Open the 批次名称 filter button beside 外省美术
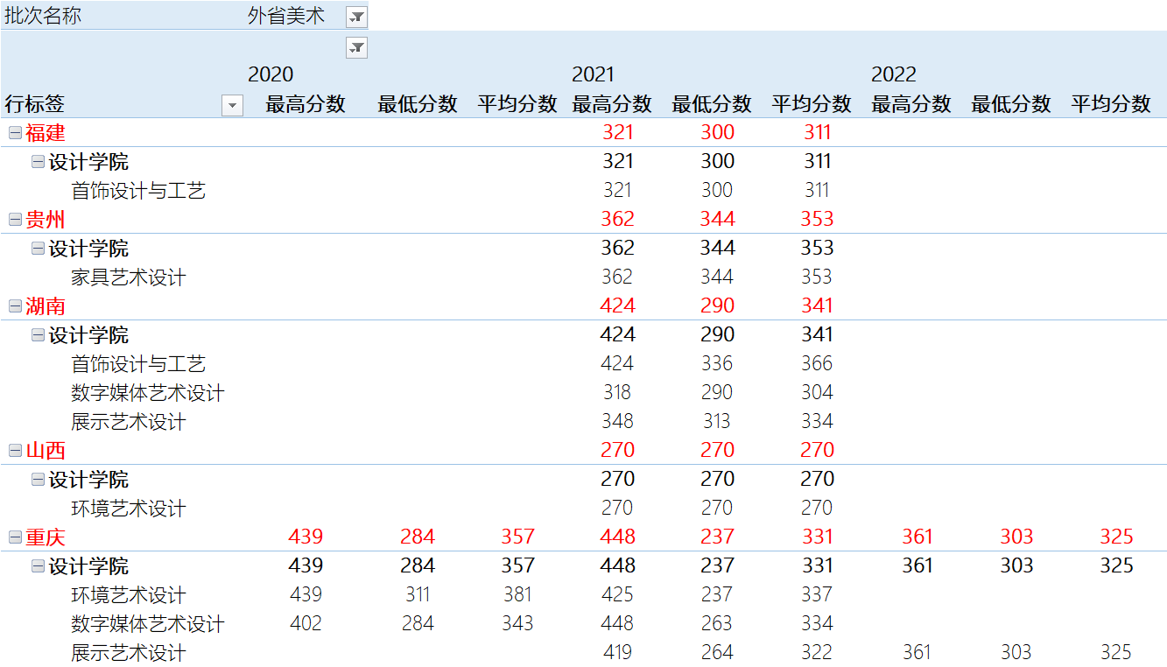This screenshot has height=667, width=1167. tap(356, 17)
